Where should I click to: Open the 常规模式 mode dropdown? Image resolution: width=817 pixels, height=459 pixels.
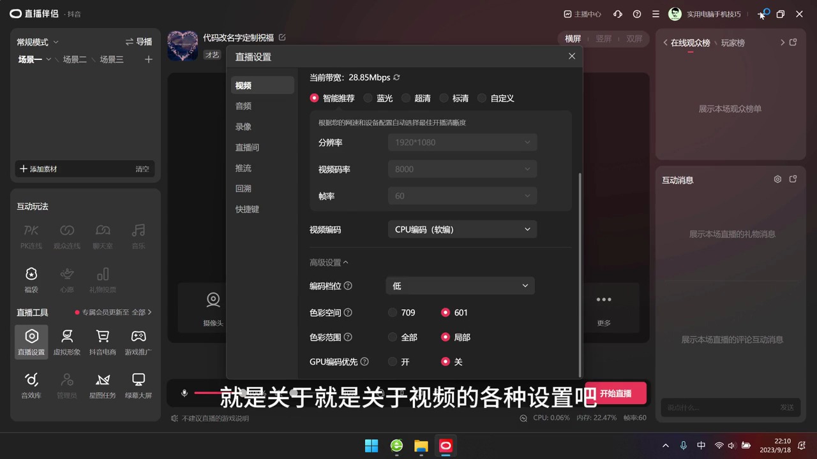tap(38, 42)
